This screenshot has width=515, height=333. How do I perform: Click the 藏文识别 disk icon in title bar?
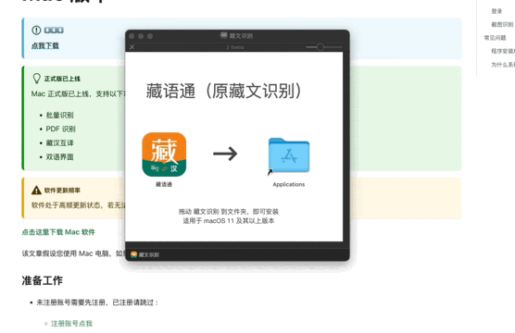coord(223,35)
